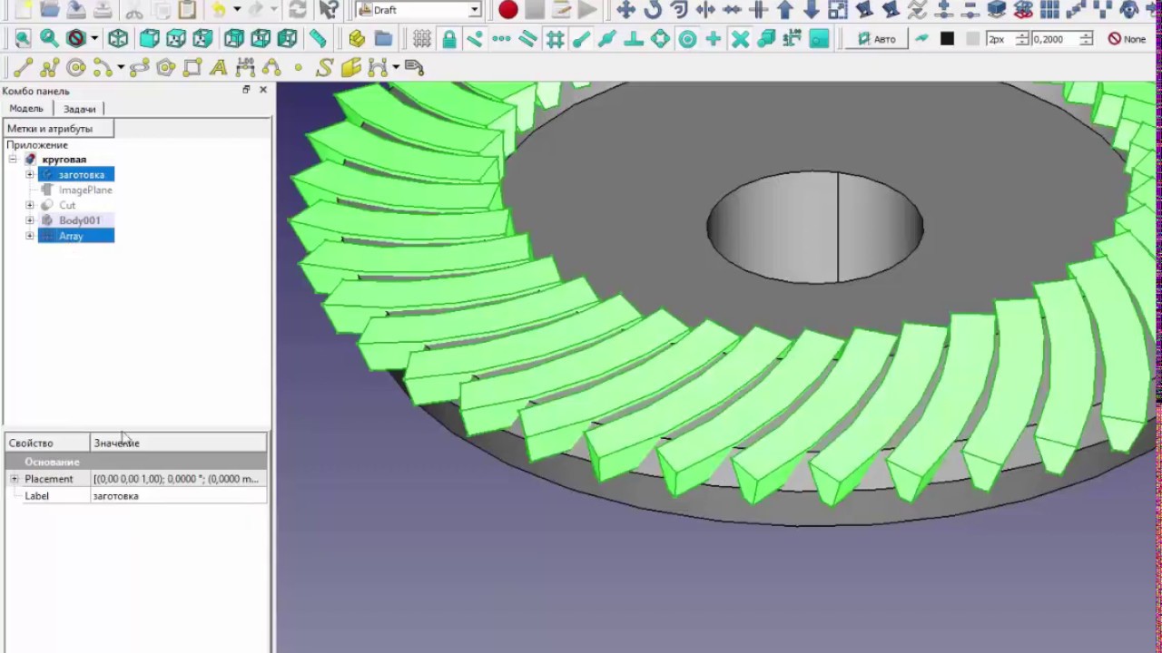Screen dimensions: 1162x653
Task: Click the grey face color swatch
Action: [x=972, y=39]
